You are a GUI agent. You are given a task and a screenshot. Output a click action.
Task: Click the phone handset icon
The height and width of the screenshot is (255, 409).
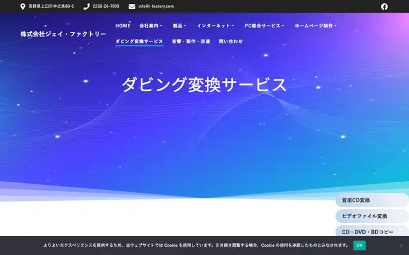86,6
